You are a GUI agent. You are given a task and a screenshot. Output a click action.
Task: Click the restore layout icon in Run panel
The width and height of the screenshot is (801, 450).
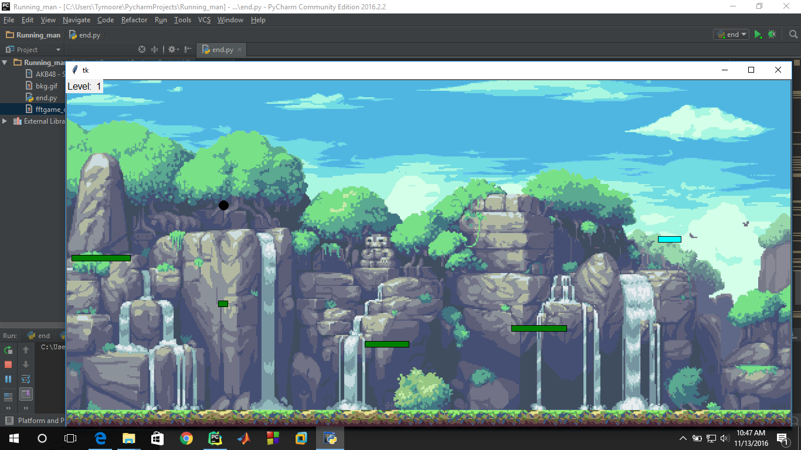coord(8,397)
